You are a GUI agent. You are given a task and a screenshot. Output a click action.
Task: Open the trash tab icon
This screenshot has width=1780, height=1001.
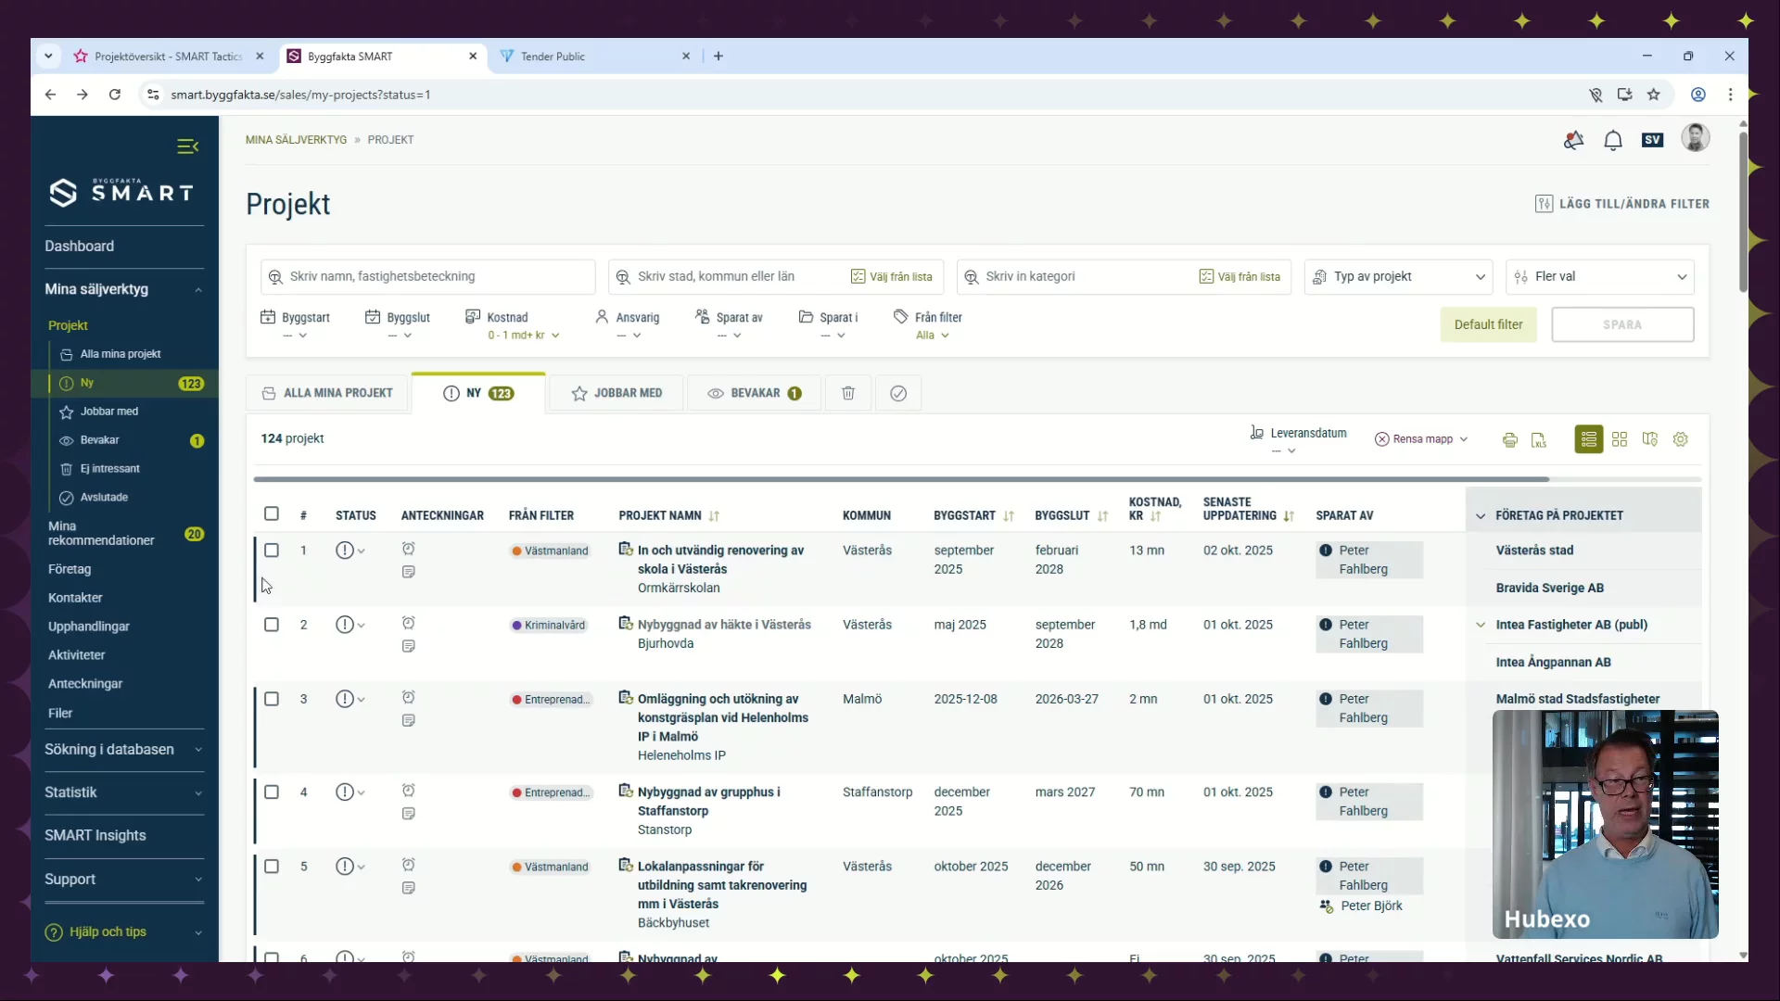coord(847,393)
